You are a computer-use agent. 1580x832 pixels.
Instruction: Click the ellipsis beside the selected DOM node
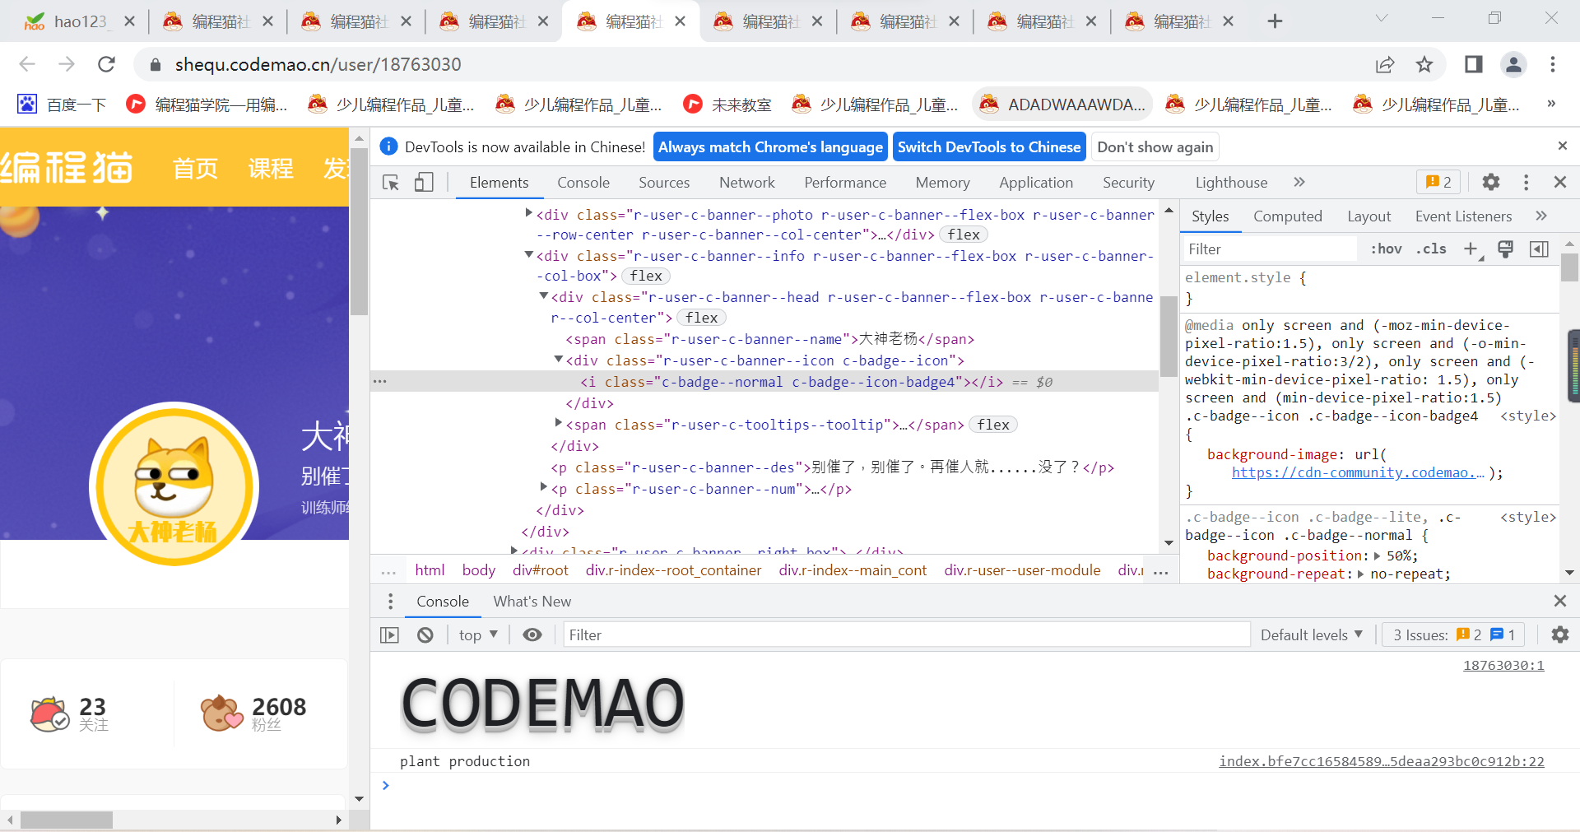pos(379,382)
